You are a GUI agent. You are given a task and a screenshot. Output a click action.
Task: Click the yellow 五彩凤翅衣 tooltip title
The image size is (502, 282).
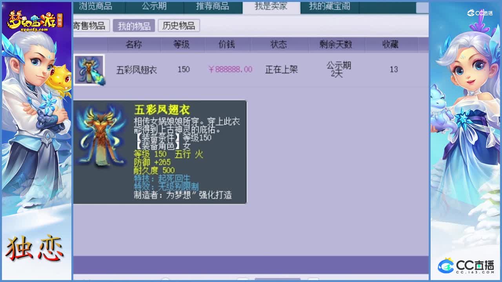162,110
